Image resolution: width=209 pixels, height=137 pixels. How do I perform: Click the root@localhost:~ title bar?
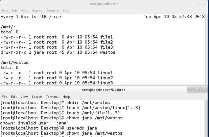point(104,4)
